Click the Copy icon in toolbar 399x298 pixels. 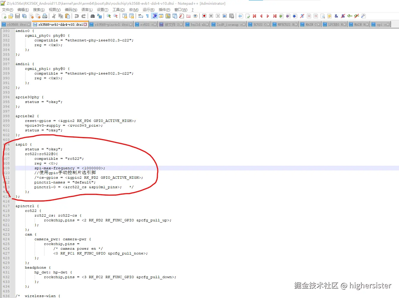61,16
